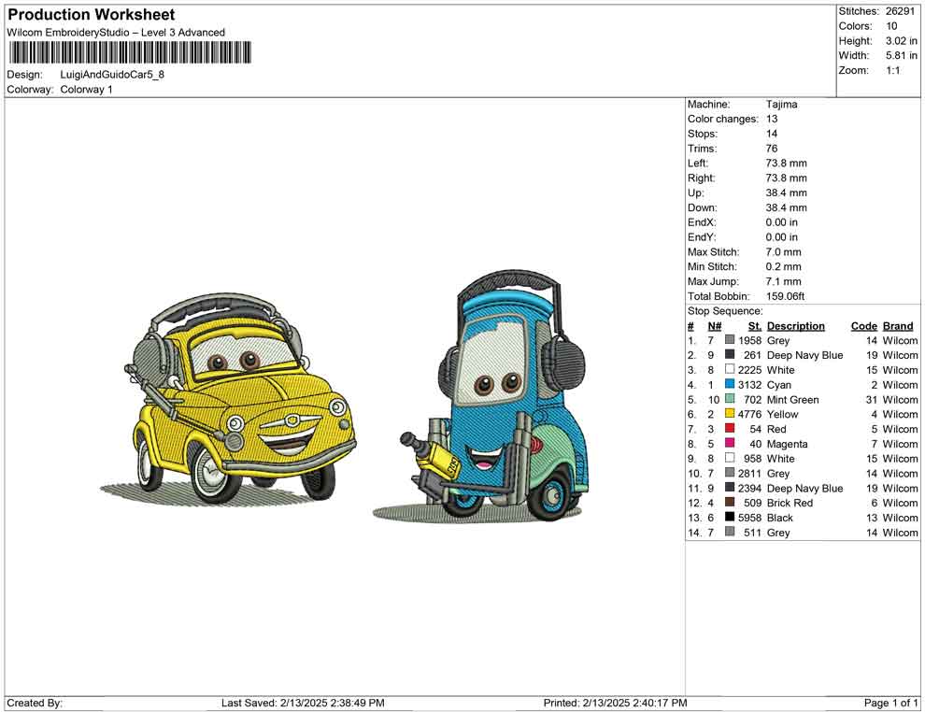Click stitch count 4776 in the Yellow row
Viewport: 925px width, 712px height.
tap(749, 414)
